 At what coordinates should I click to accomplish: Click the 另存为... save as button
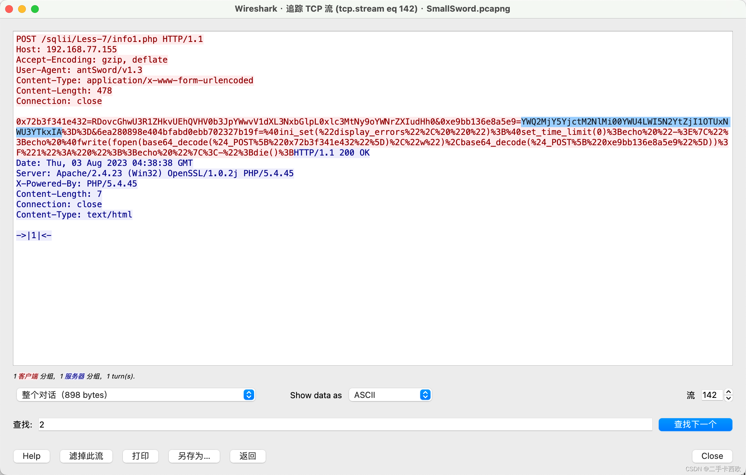pyautogui.click(x=194, y=456)
